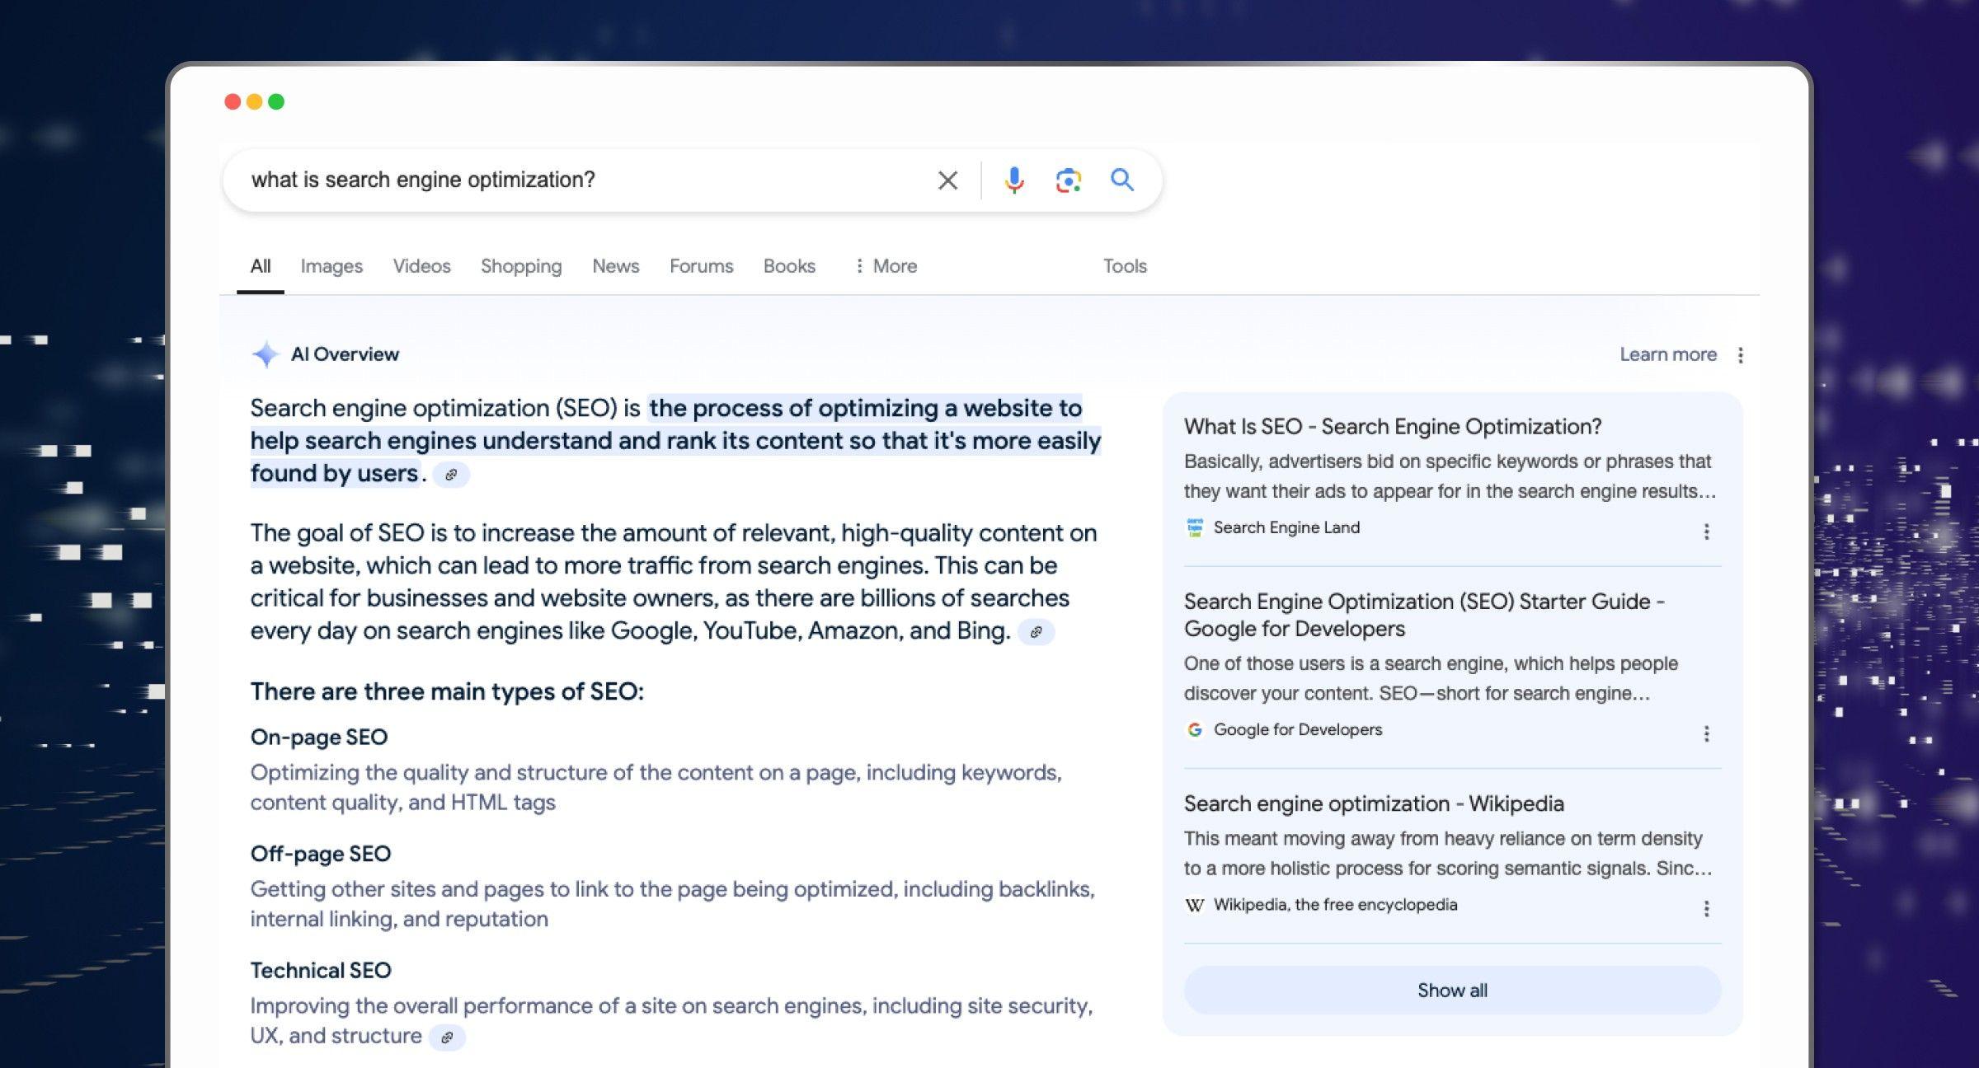Click citation link icon after Bing paragraph

[x=1036, y=632]
